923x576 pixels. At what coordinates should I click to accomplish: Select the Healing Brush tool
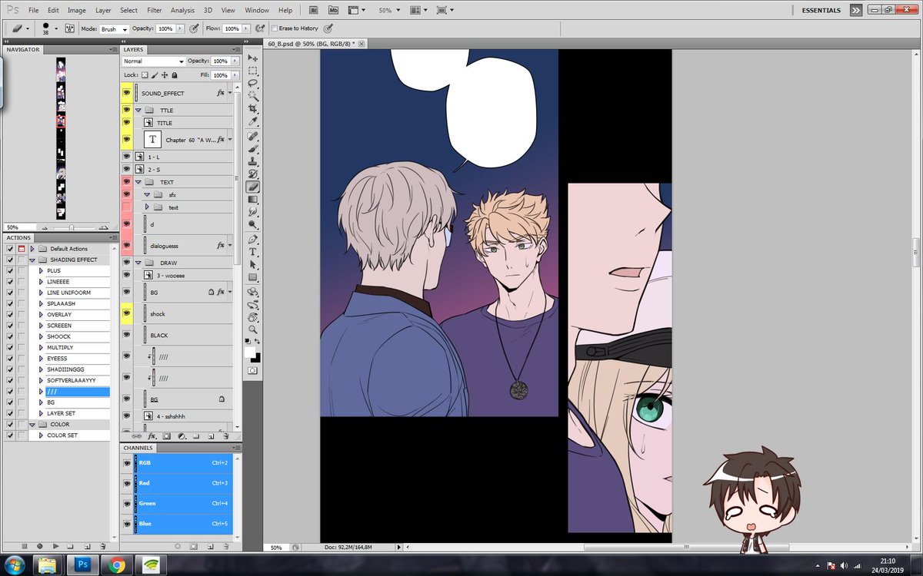pyautogui.click(x=252, y=136)
